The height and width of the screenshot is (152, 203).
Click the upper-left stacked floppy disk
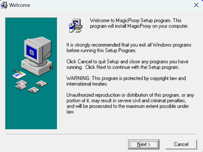(x=22, y=83)
